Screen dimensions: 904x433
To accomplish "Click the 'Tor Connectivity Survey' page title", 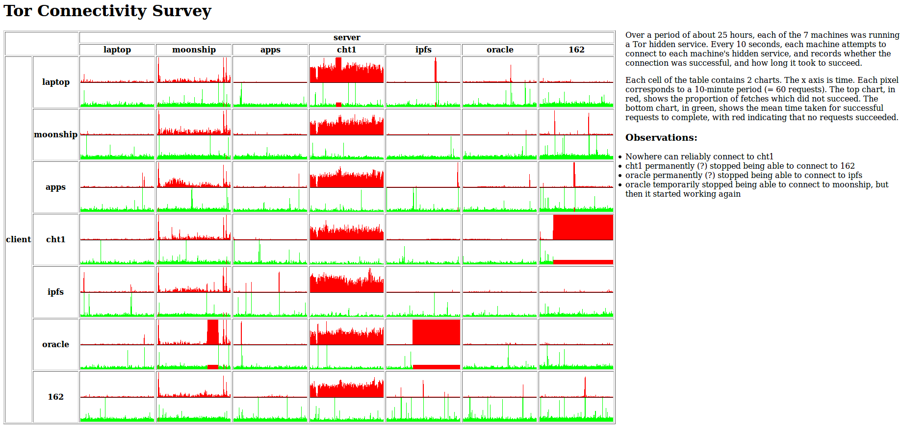I will tap(107, 11).
